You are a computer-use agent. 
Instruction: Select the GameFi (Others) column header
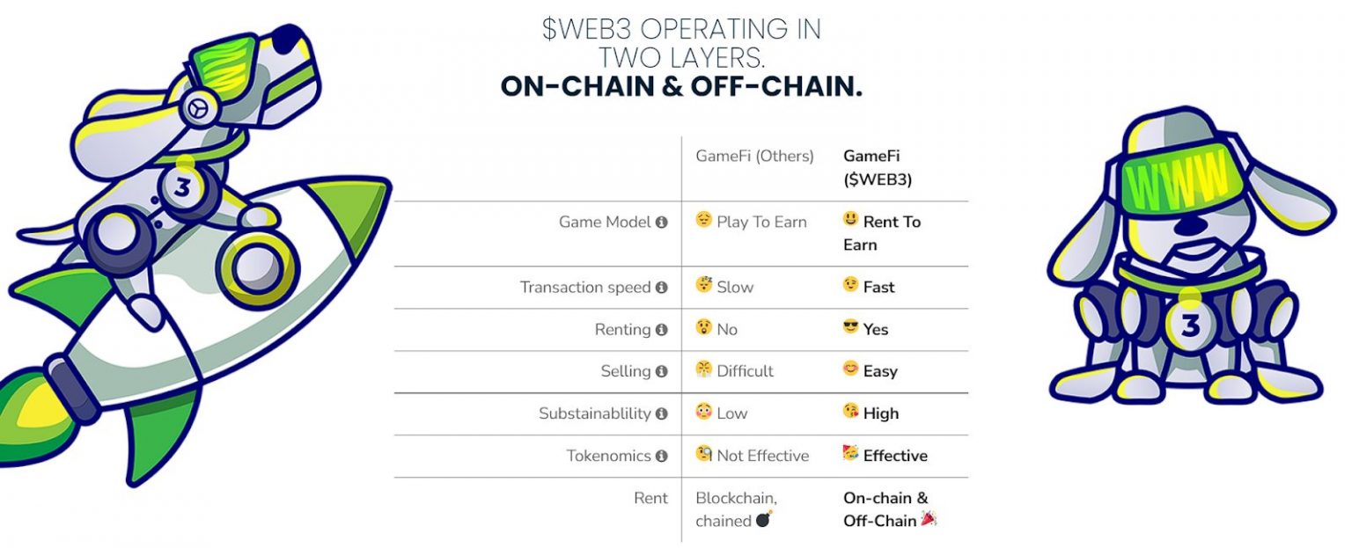click(x=754, y=157)
